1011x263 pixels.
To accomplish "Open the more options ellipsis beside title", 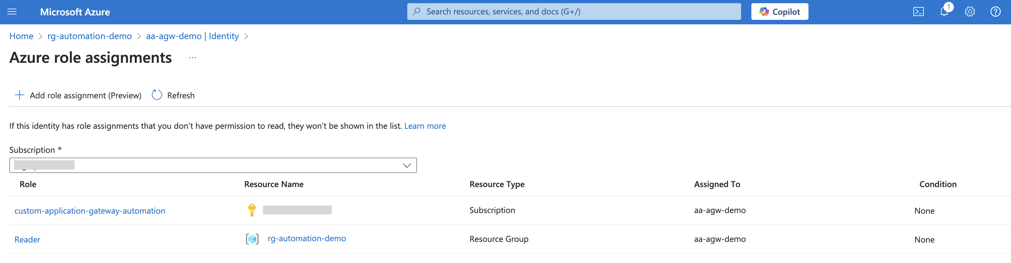I will [x=192, y=58].
